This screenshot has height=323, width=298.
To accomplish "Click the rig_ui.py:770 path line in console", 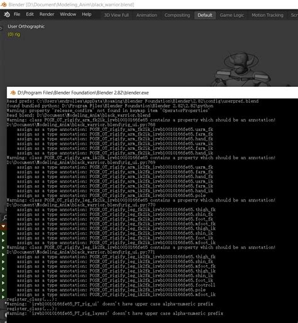I will tap(81, 205).
